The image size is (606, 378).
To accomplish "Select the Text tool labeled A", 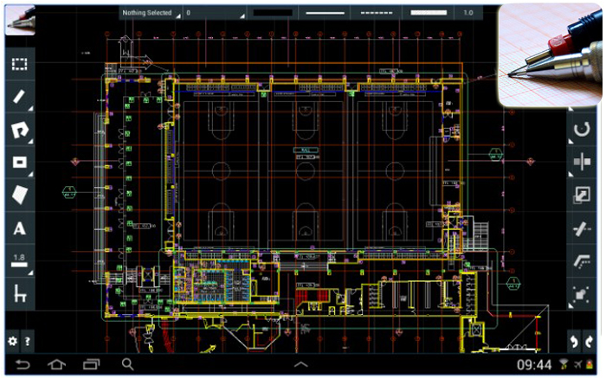I will (19, 228).
